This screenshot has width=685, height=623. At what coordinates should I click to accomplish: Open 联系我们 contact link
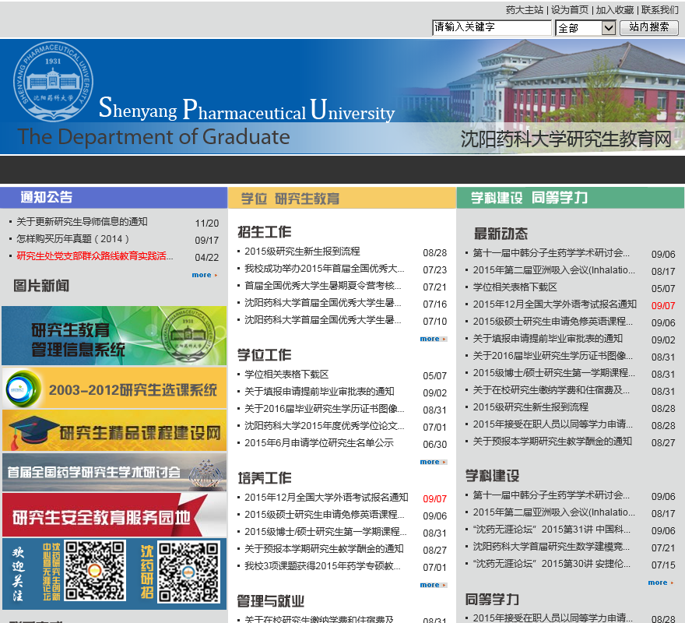click(x=659, y=10)
